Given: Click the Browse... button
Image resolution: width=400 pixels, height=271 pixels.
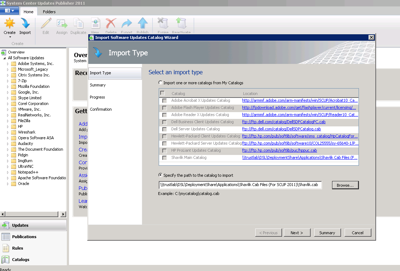Looking at the screenshot, I should [345, 185].
